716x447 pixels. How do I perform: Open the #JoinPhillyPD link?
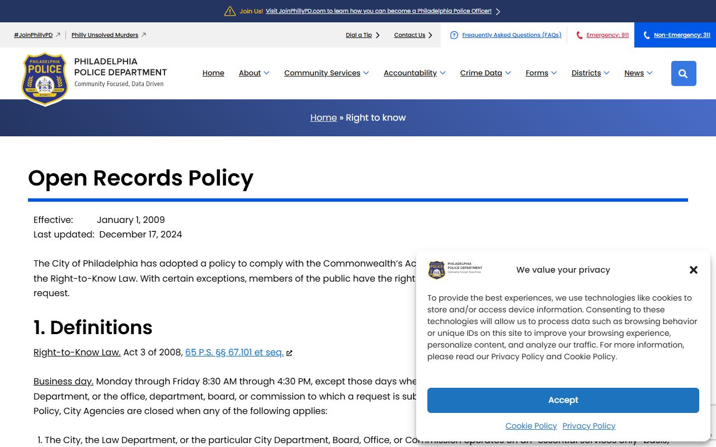tap(33, 35)
